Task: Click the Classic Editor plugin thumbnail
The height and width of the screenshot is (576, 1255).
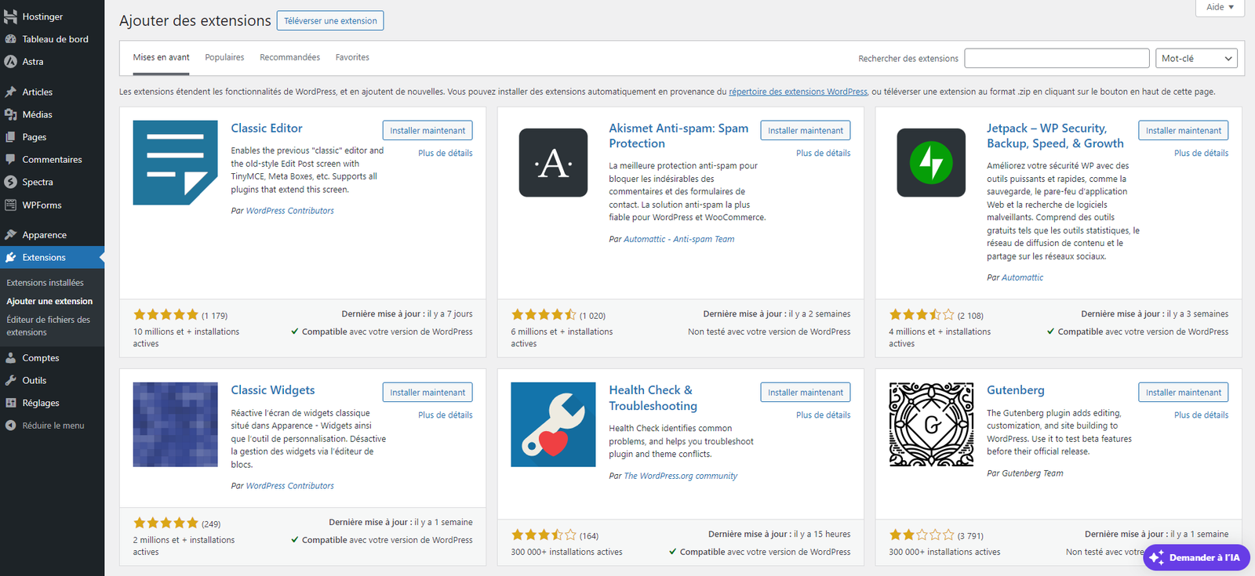Action: (176, 163)
